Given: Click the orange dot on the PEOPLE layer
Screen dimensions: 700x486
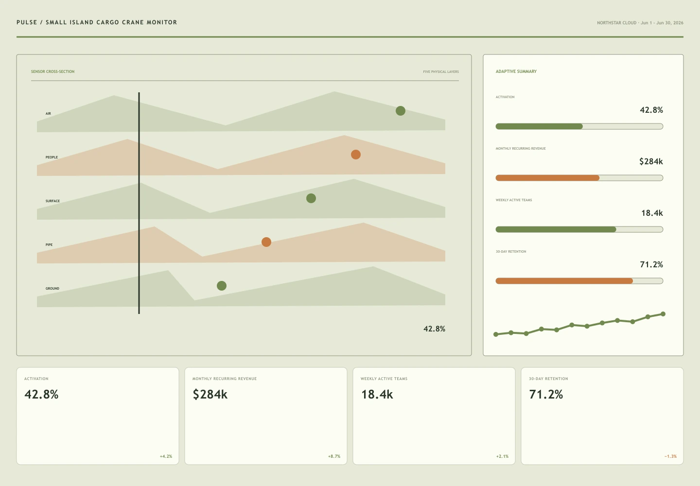Looking at the screenshot, I should tap(356, 155).
